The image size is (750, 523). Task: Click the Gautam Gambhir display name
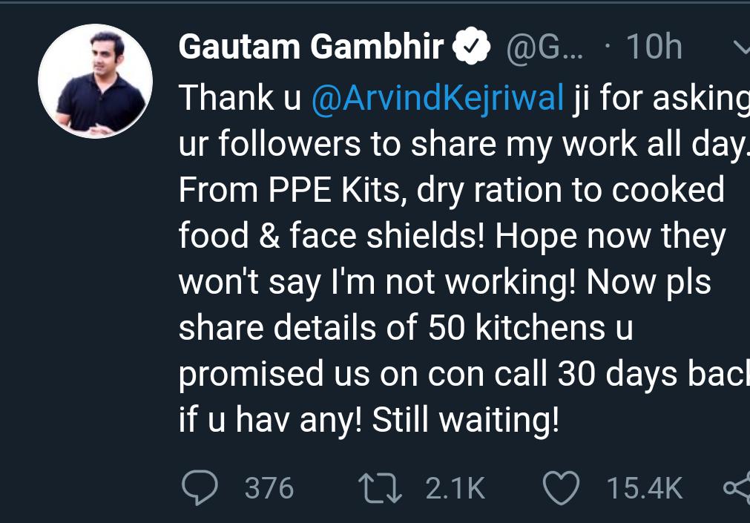[312, 48]
